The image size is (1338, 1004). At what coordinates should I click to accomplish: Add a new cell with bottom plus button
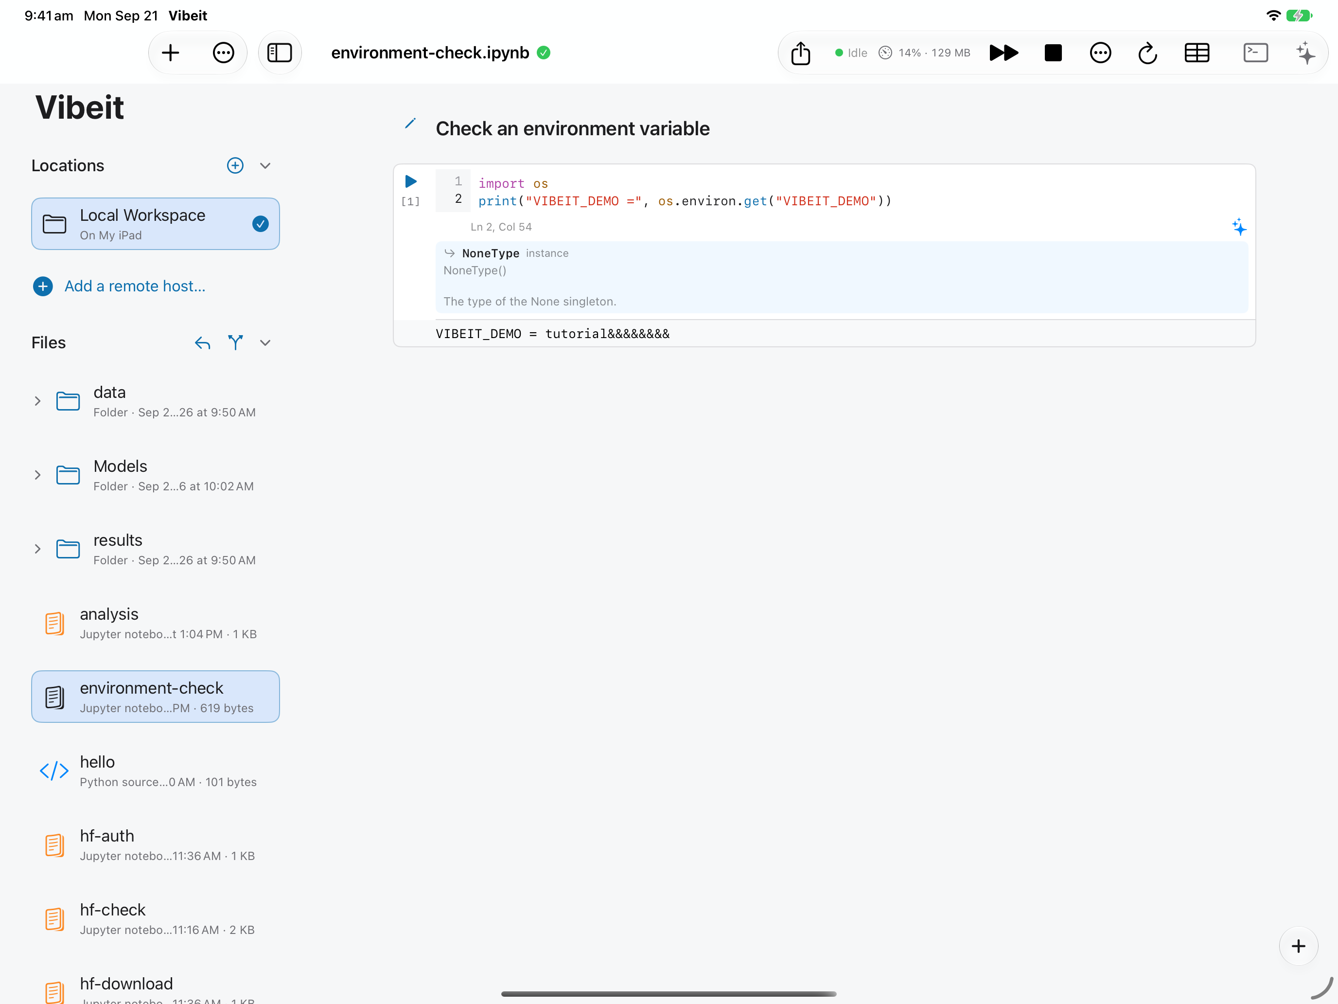[x=1298, y=946]
